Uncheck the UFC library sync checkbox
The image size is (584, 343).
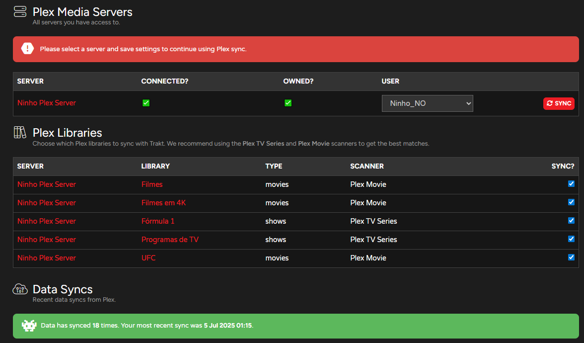(x=571, y=257)
